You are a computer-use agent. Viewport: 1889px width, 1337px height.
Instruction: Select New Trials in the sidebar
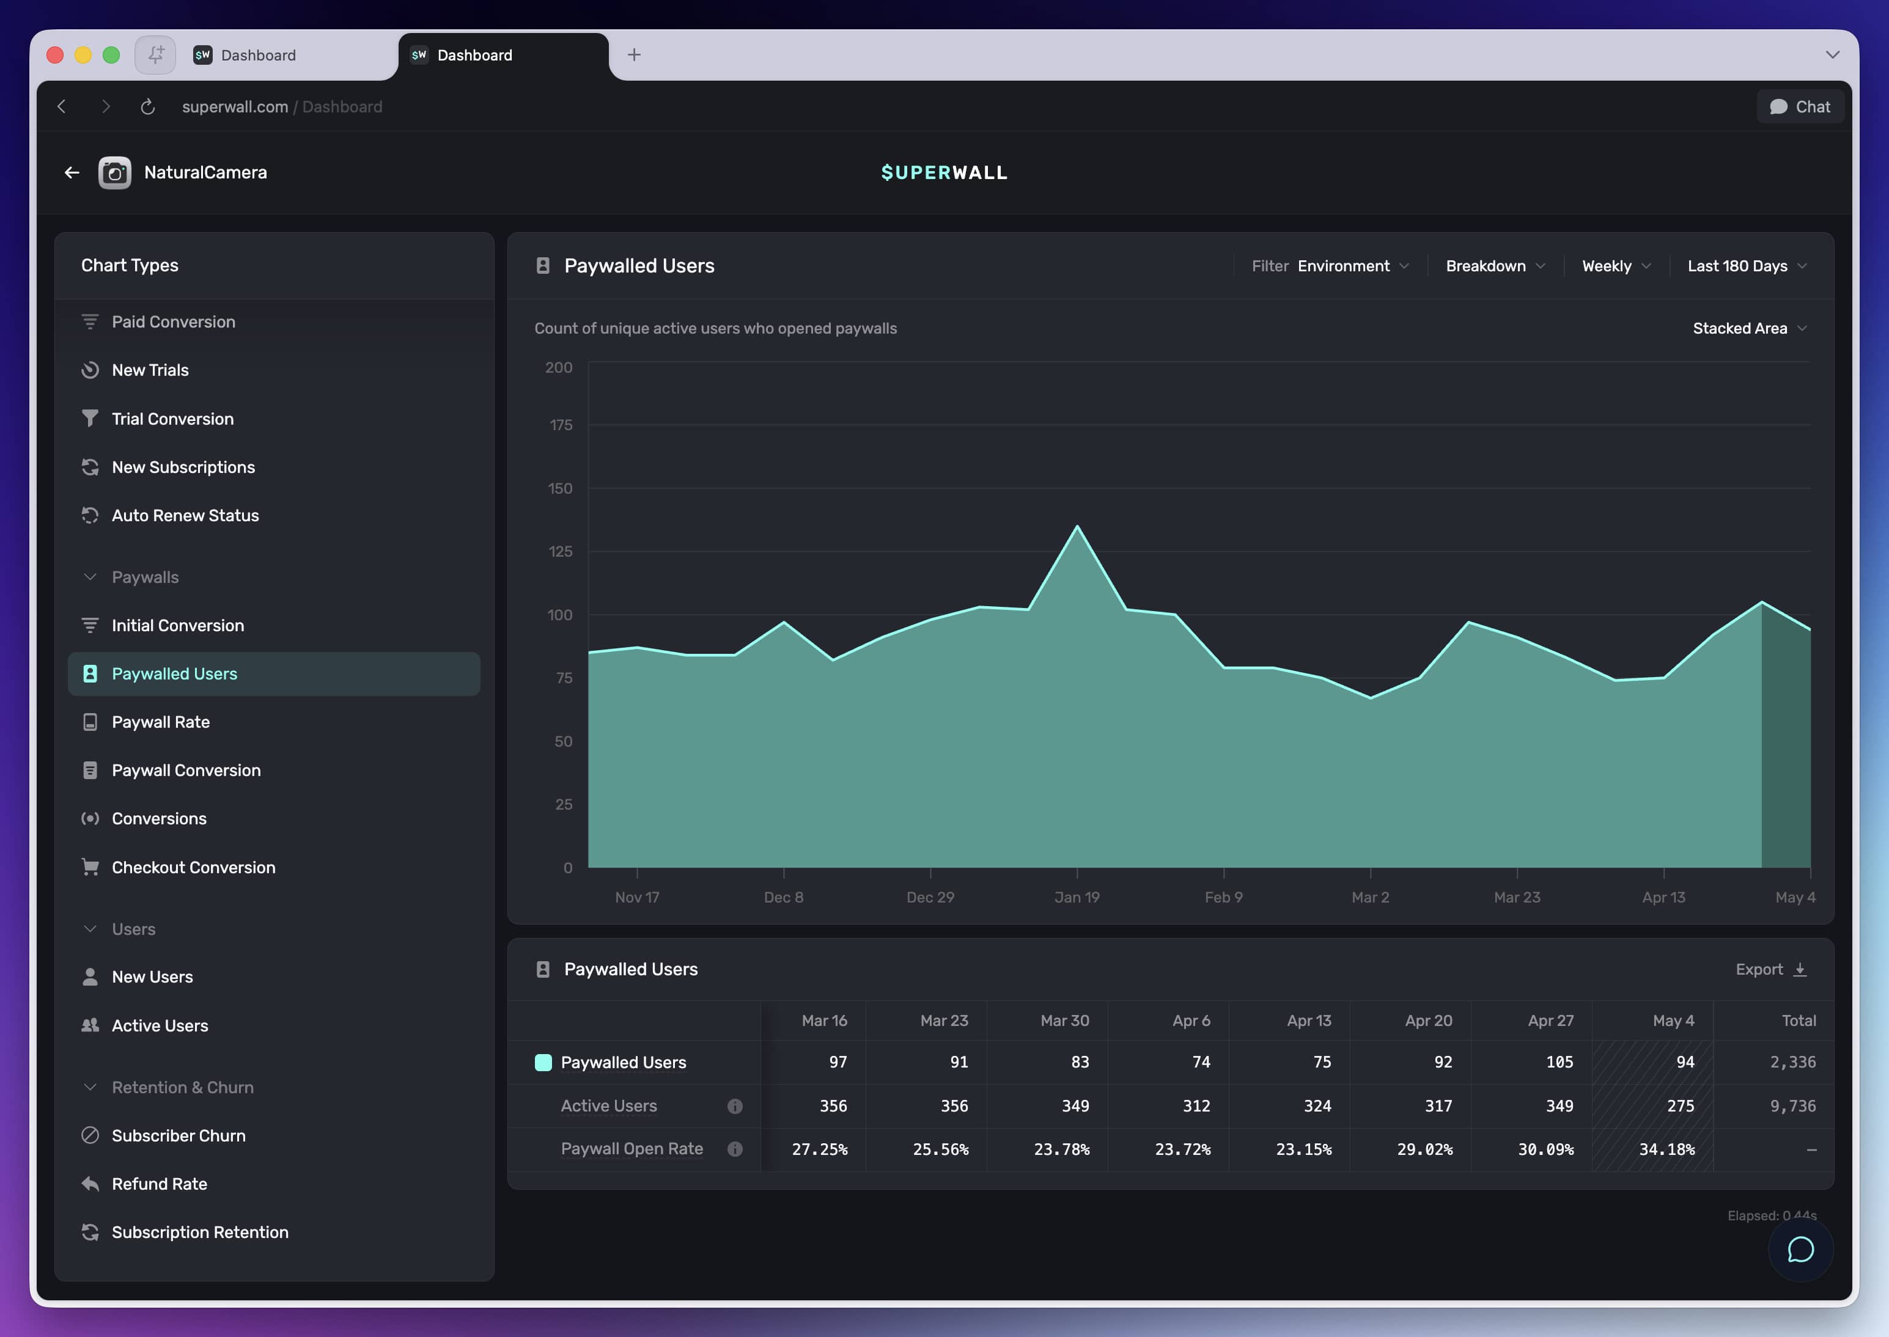273,370
